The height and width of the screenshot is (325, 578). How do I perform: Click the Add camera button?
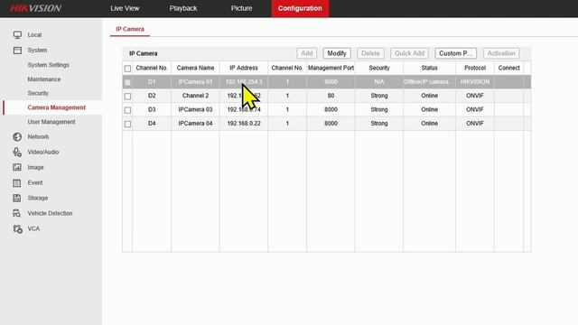(x=307, y=53)
